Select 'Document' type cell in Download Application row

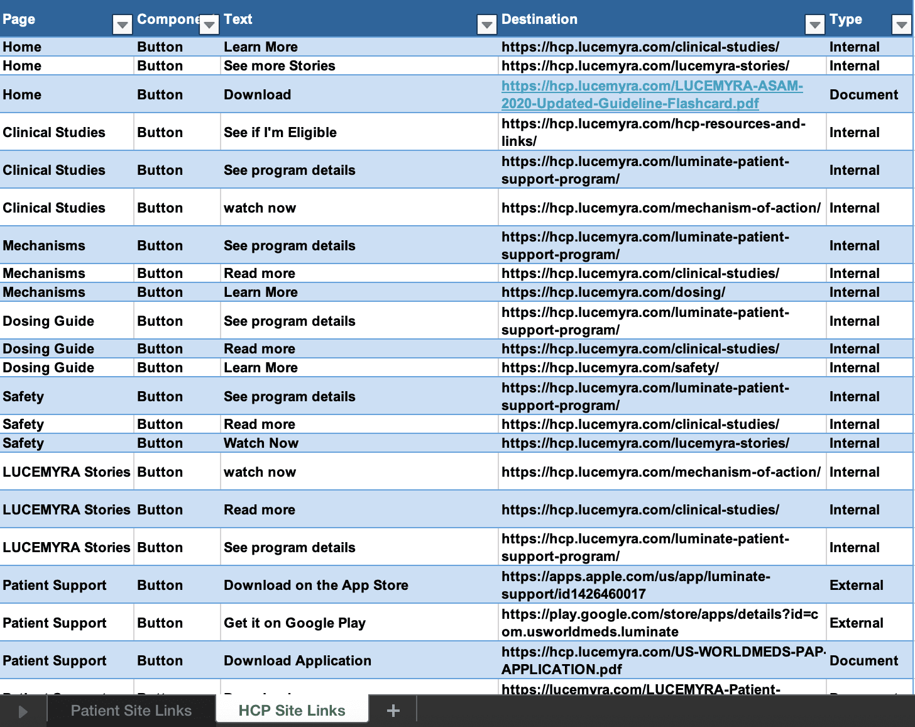[x=870, y=660]
